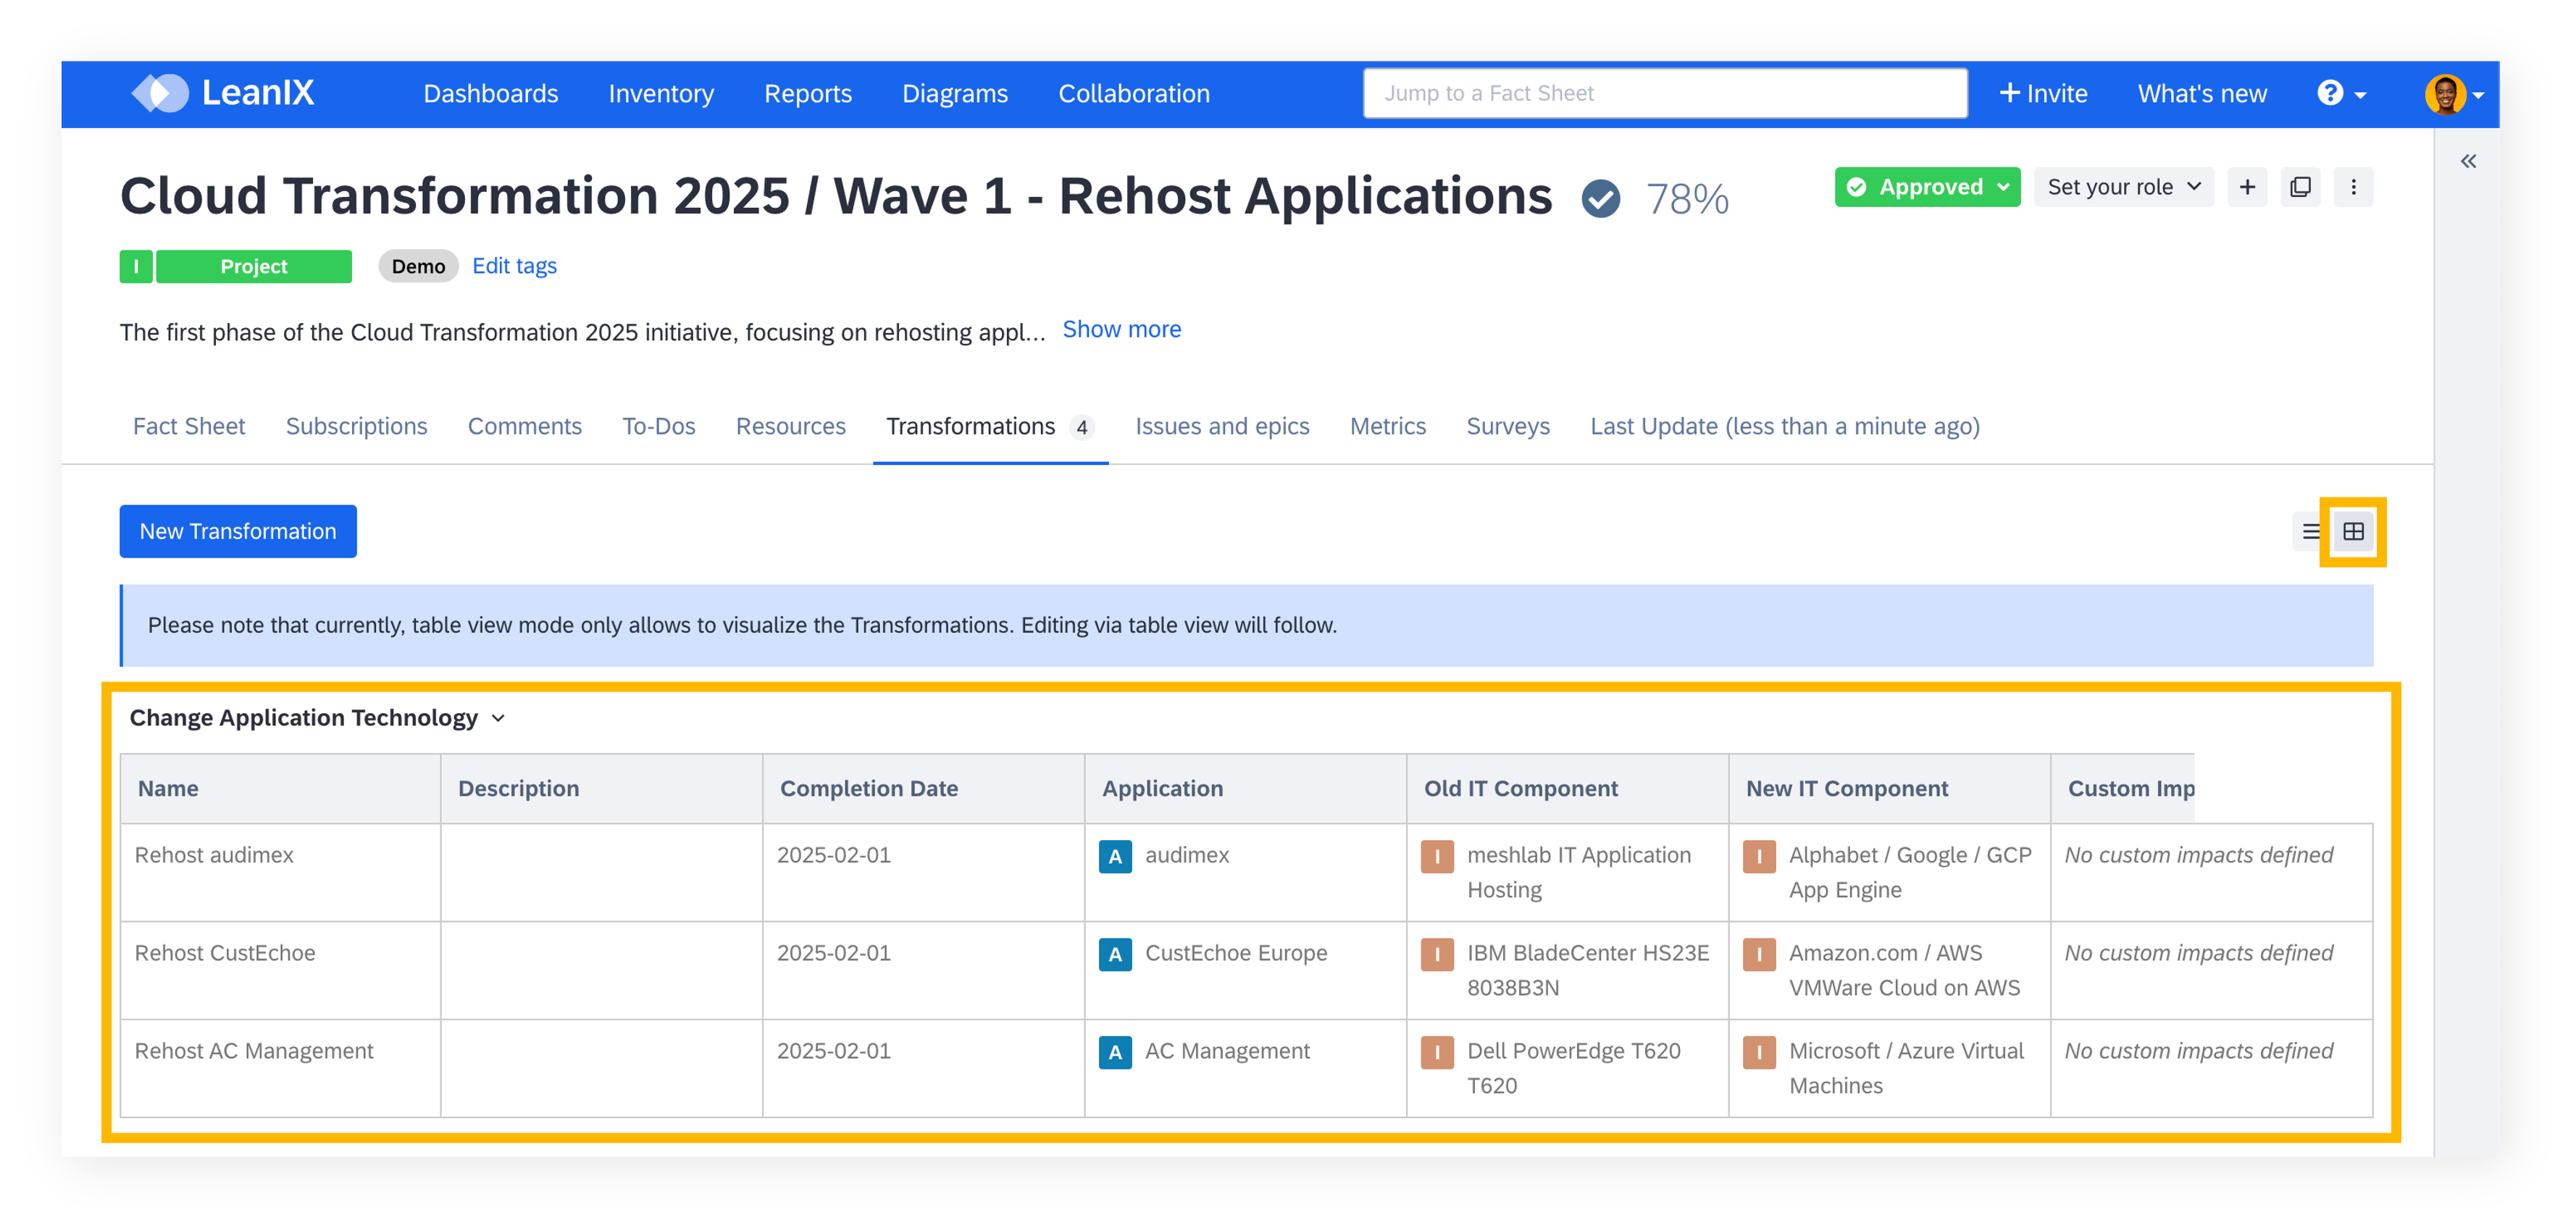Click the 78% completion indicator
The image size is (2576, 1231).
[1687, 199]
